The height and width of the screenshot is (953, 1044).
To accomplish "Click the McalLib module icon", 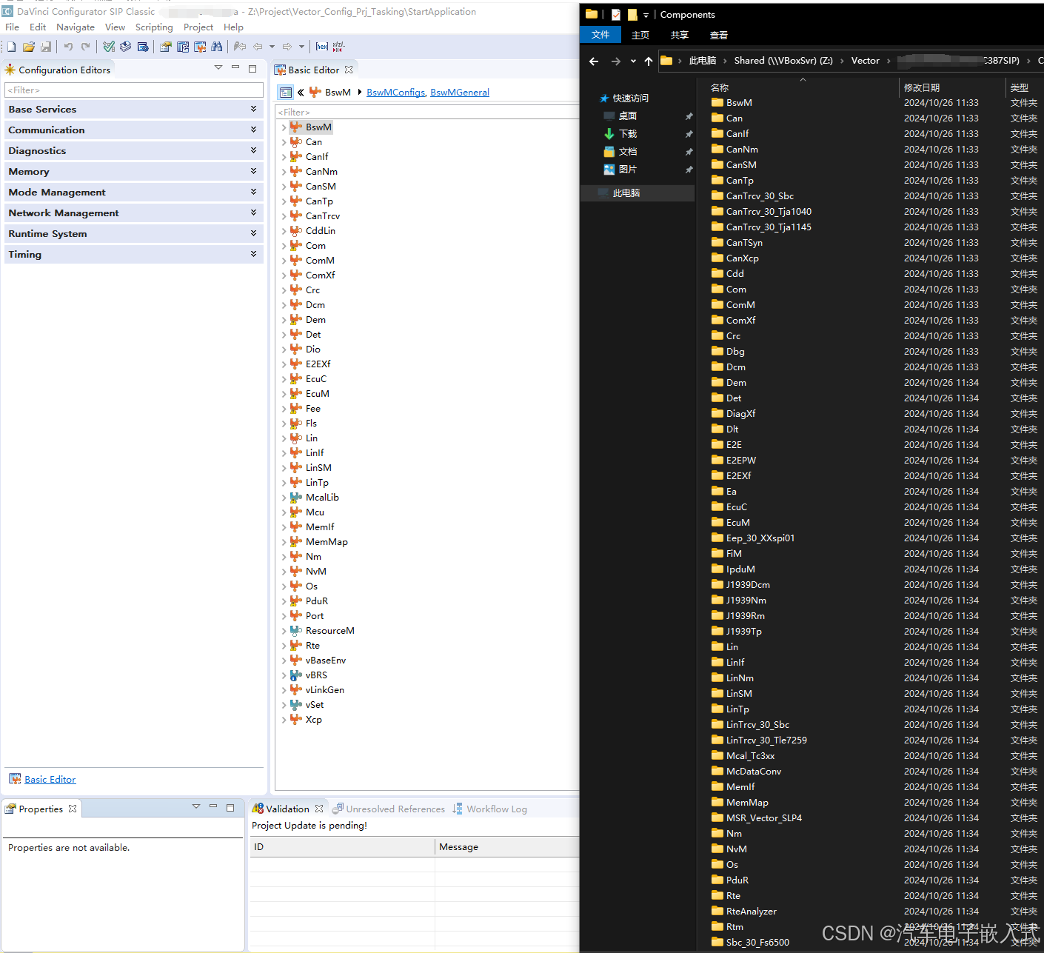I will (295, 498).
